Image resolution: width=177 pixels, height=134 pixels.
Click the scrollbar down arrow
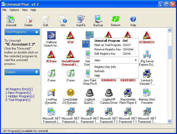point(169,121)
